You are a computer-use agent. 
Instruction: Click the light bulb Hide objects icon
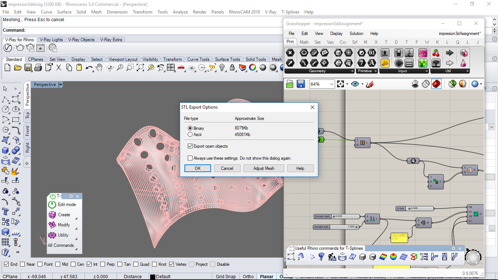click(x=222, y=67)
